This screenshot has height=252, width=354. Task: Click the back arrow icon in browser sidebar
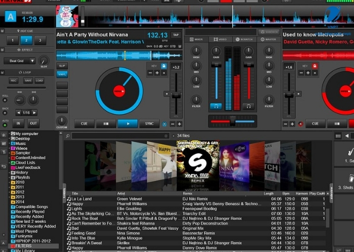[x=4, y=166]
